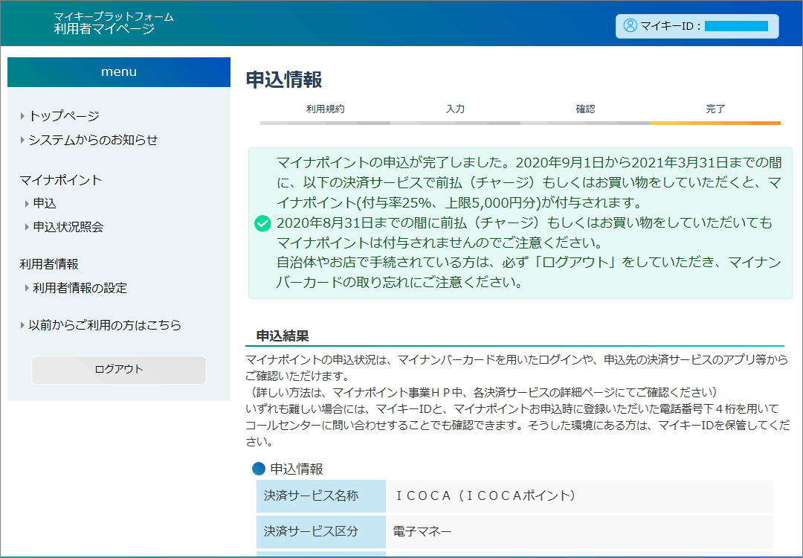
Task: Open システムからのお知らせ link
Action: 93,140
